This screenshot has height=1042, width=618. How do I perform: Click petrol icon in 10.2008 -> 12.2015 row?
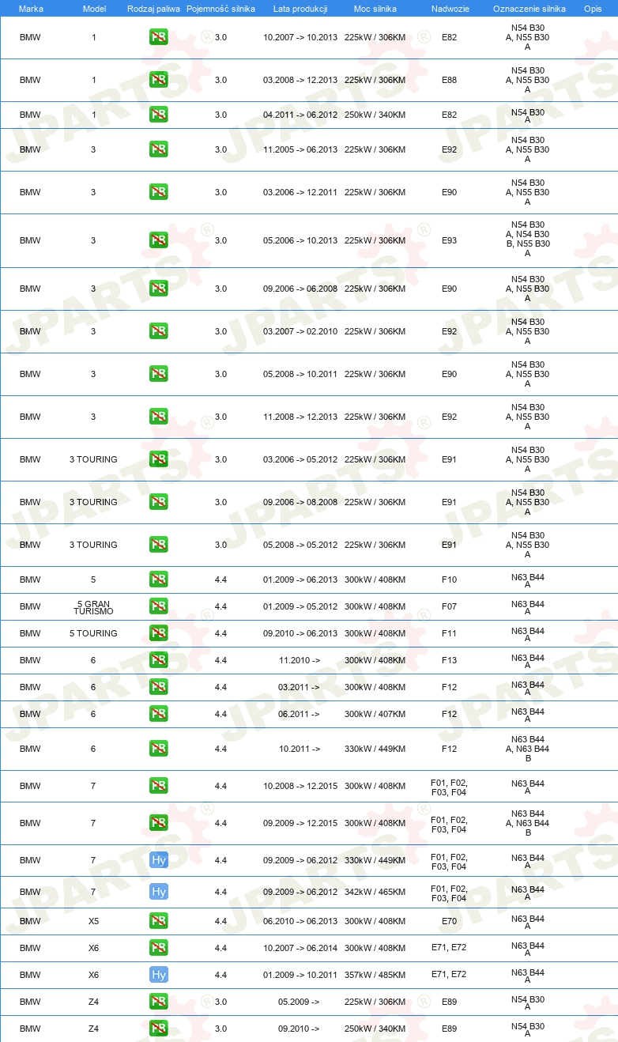[158, 786]
